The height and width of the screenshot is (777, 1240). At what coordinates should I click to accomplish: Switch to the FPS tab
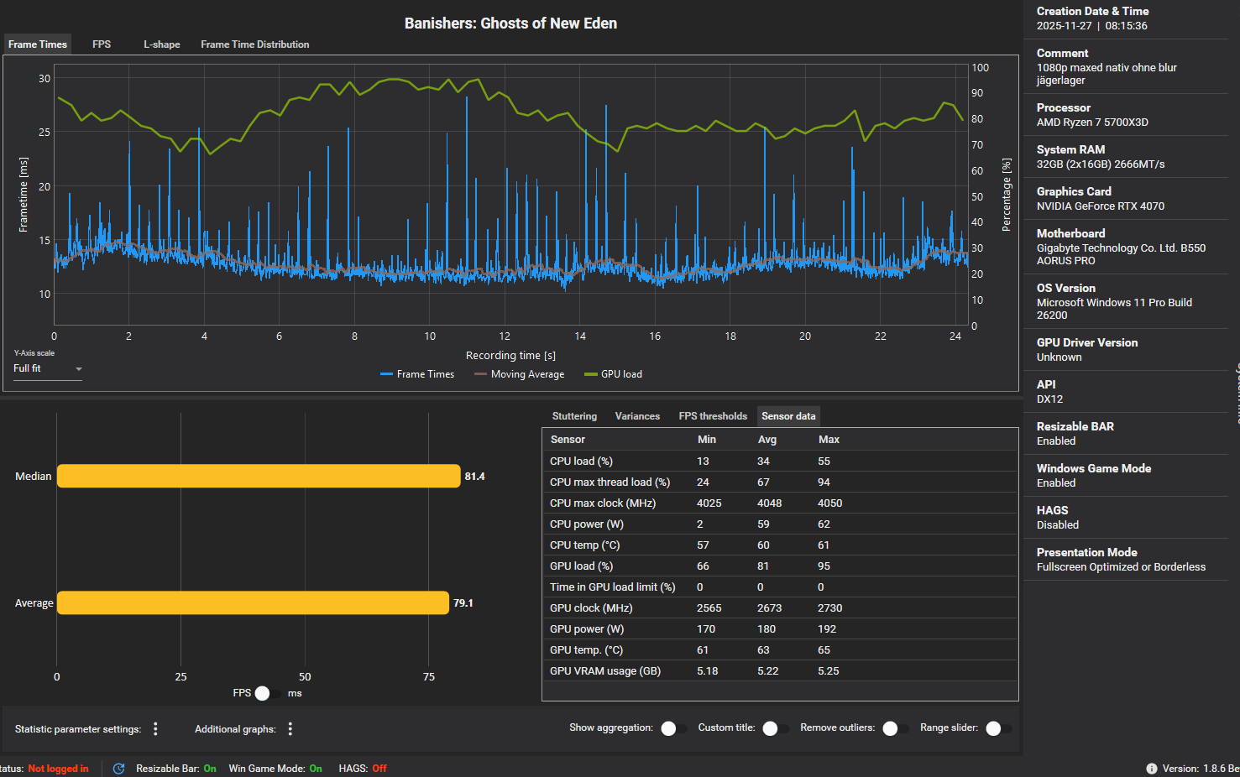tap(102, 44)
